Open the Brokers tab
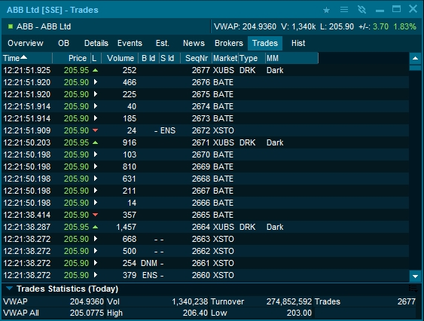Image resolution: width=424 pixels, height=321 pixels. pos(229,43)
